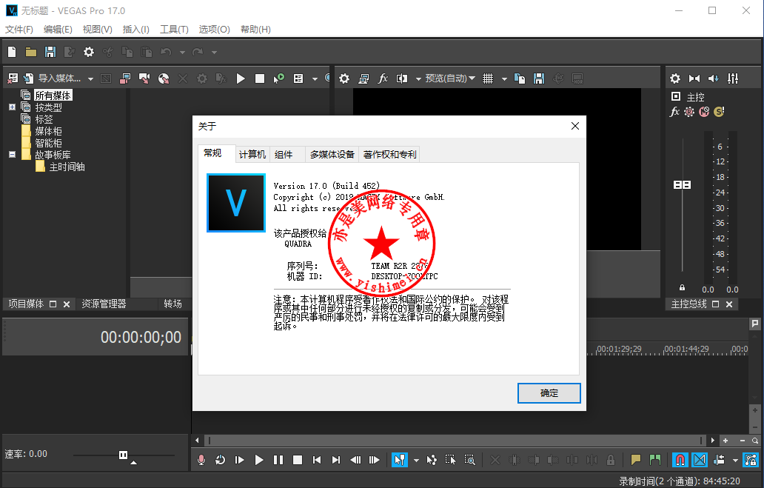Open the 著作权和专利 tab
Image resolution: width=764 pixels, height=488 pixels.
pos(390,155)
